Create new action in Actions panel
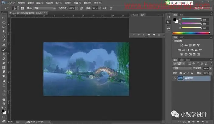The height and width of the screenshot is (124, 214). point(154,35)
